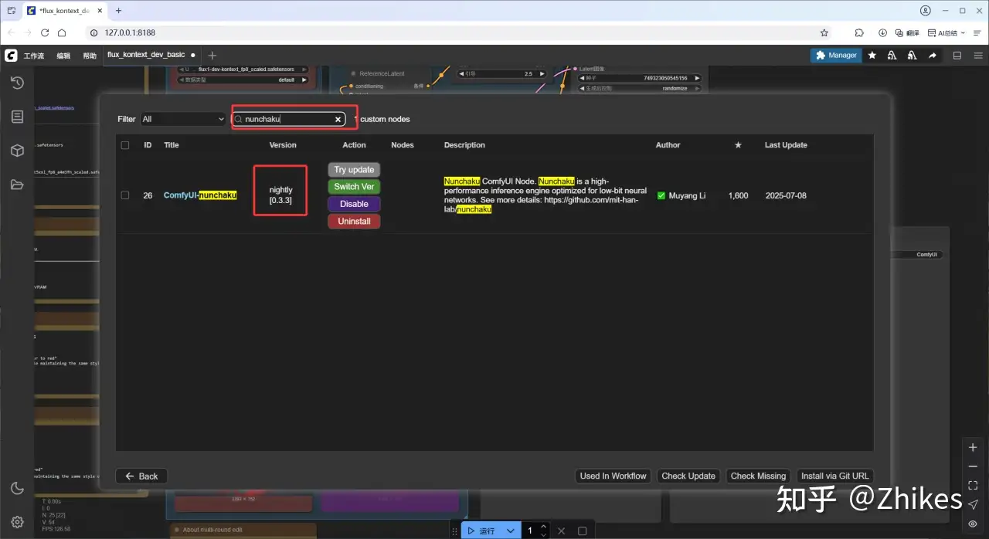Open new workflow tab with plus

[212, 56]
